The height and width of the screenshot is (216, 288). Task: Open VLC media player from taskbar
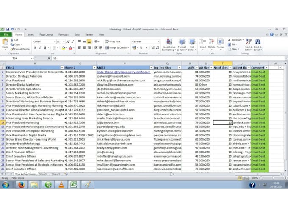click(61, 185)
